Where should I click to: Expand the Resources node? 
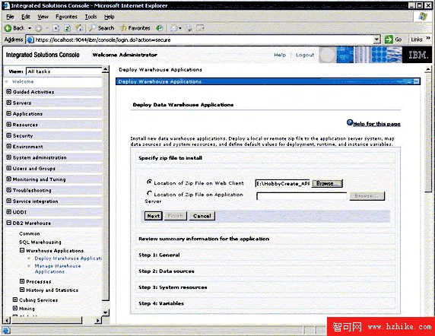point(9,125)
